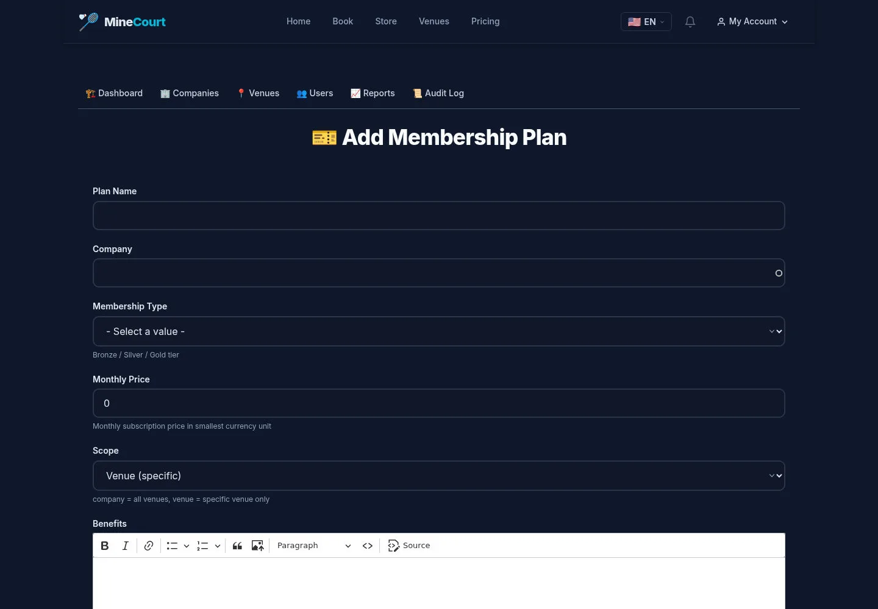The height and width of the screenshot is (609, 878).
Task: Click the Scope hint about company and venue
Action: (x=181, y=499)
